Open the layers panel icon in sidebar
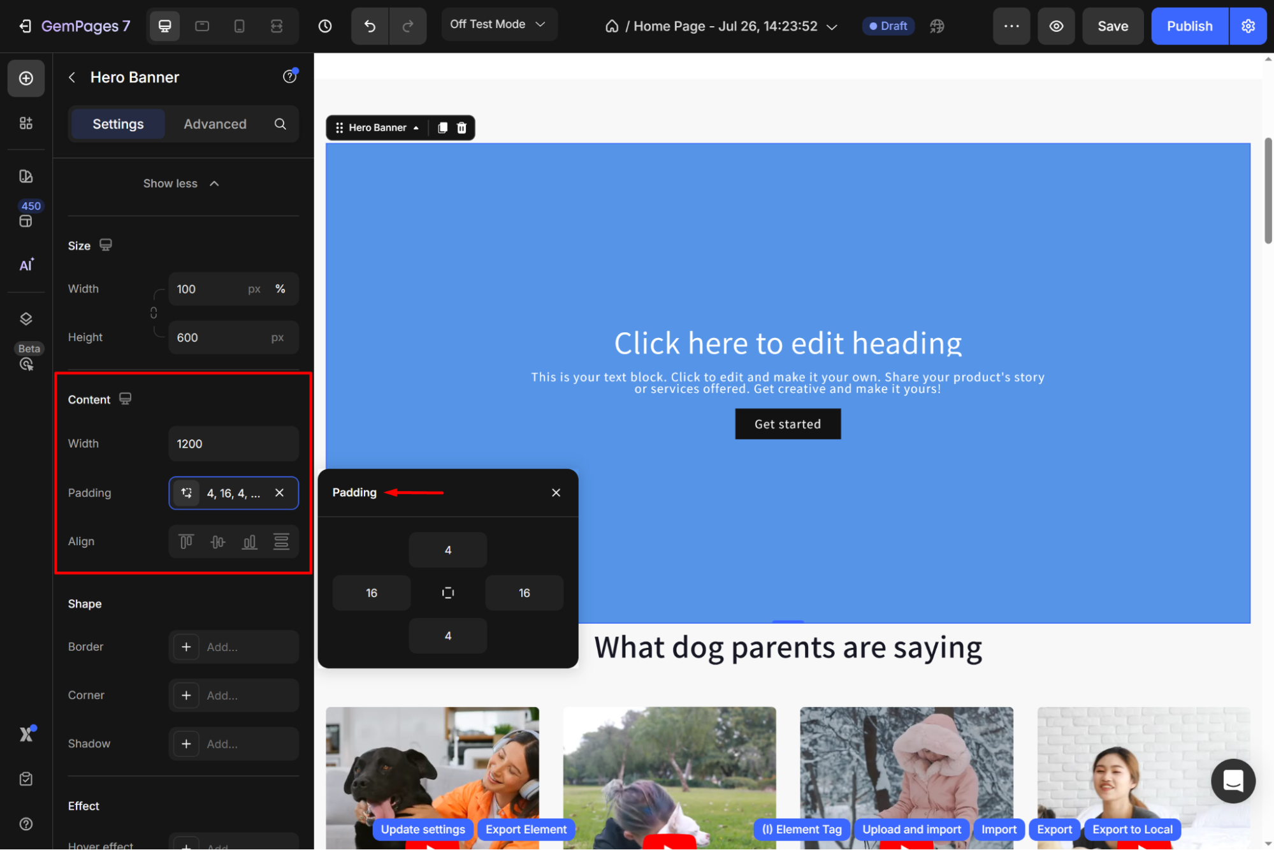The height and width of the screenshot is (850, 1274). point(26,319)
